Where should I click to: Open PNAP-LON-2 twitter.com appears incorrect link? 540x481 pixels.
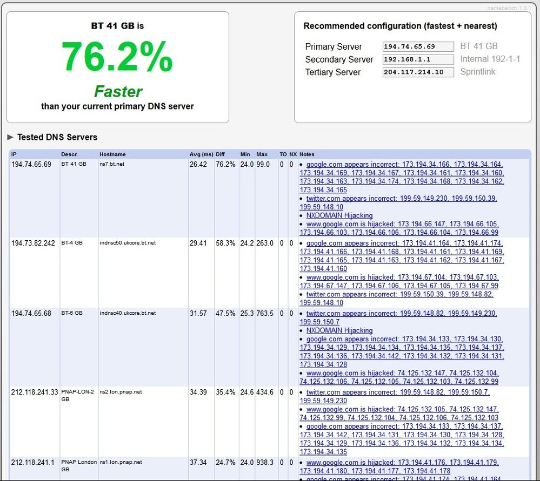(x=395, y=396)
